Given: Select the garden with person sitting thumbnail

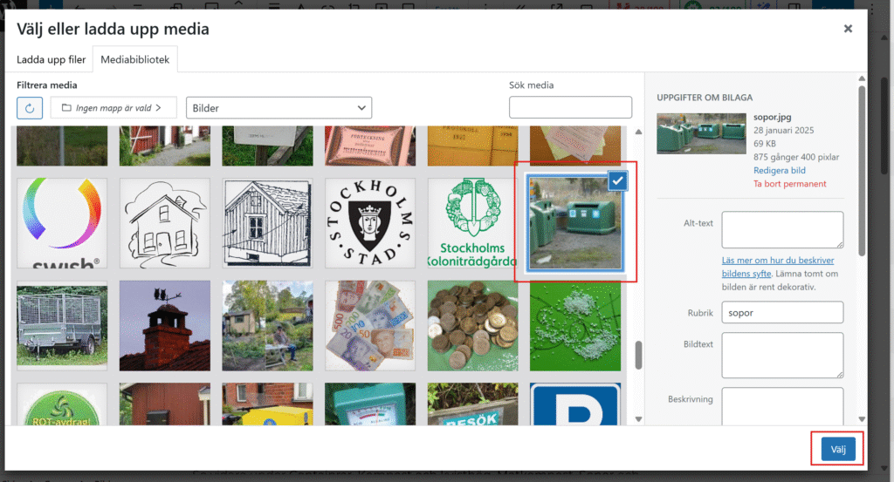Looking at the screenshot, I should (x=267, y=325).
